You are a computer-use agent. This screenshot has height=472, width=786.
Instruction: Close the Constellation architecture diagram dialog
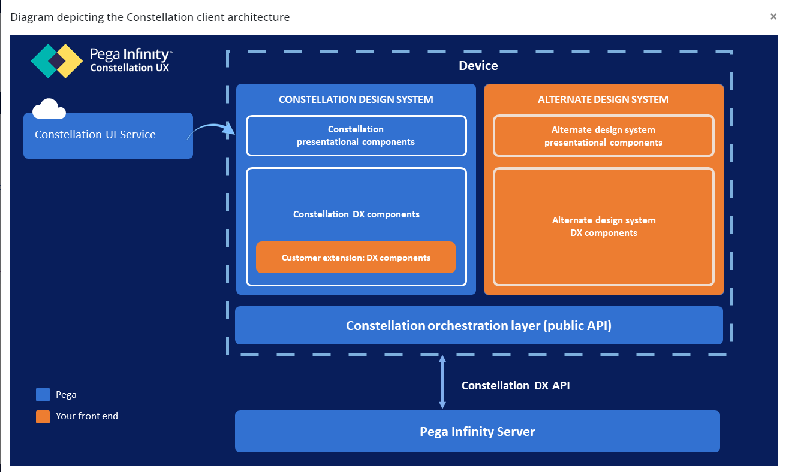point(773,17)
